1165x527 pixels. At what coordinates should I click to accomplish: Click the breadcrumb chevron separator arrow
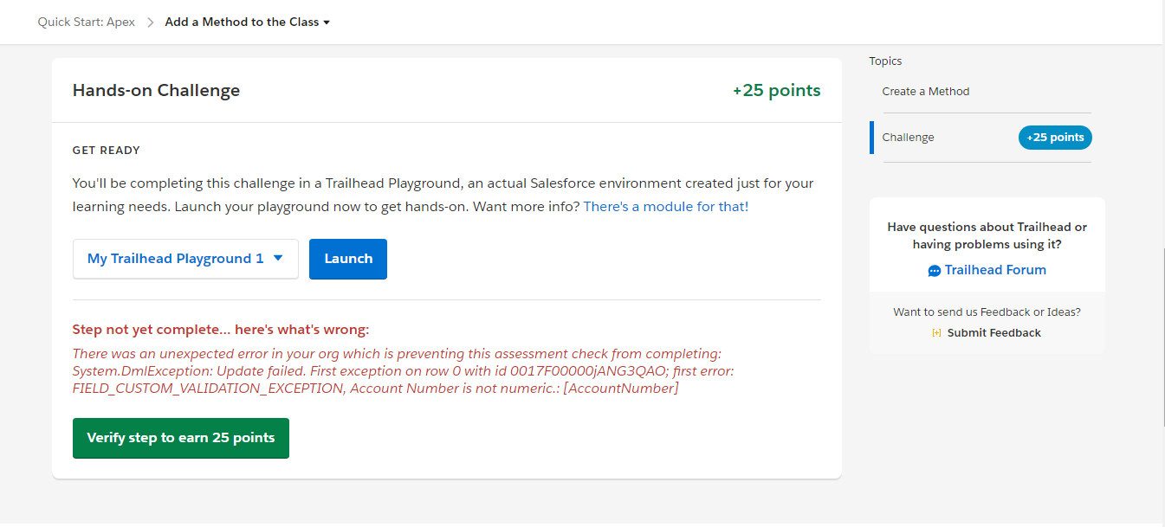[149, 22]
